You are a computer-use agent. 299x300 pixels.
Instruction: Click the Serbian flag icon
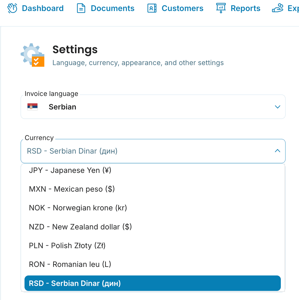32,107
